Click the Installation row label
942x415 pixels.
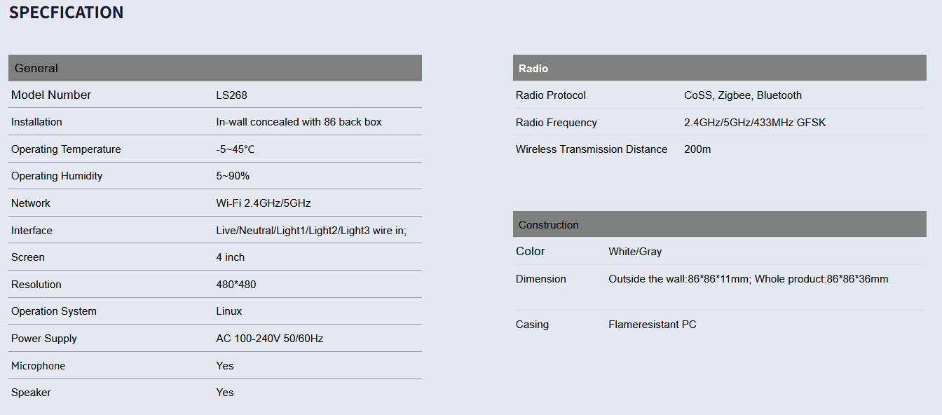click(36, 122)
